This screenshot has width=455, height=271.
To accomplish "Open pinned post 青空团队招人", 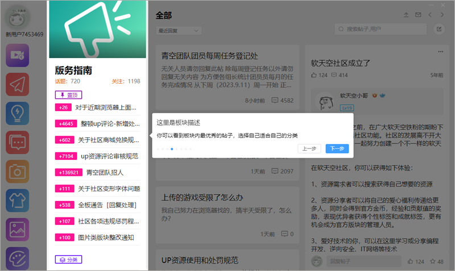I will [x=105, y=173].
